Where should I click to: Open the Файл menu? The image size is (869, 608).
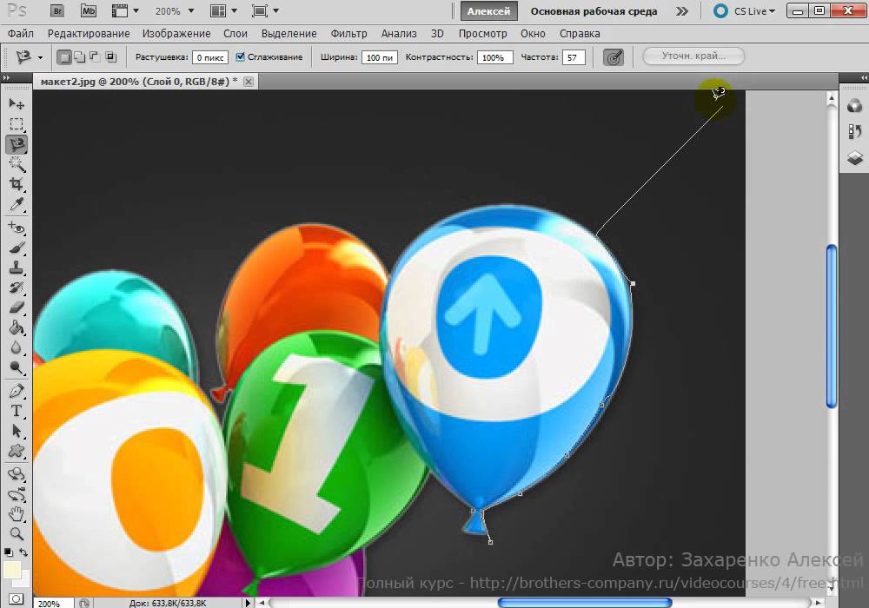(21, 34)
